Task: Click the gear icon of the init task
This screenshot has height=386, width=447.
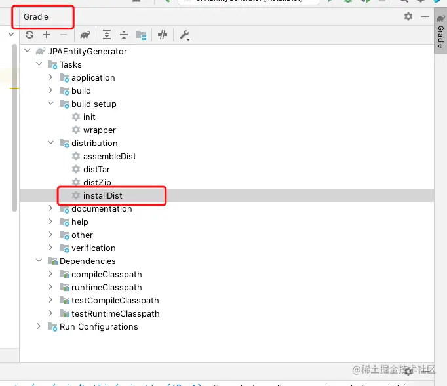Action: click(76, 117)
